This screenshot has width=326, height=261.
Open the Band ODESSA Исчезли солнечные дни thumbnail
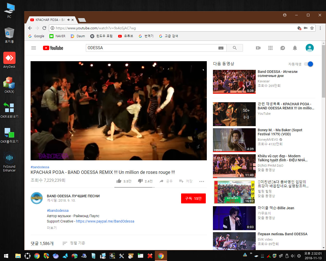[x=234, y=82]
